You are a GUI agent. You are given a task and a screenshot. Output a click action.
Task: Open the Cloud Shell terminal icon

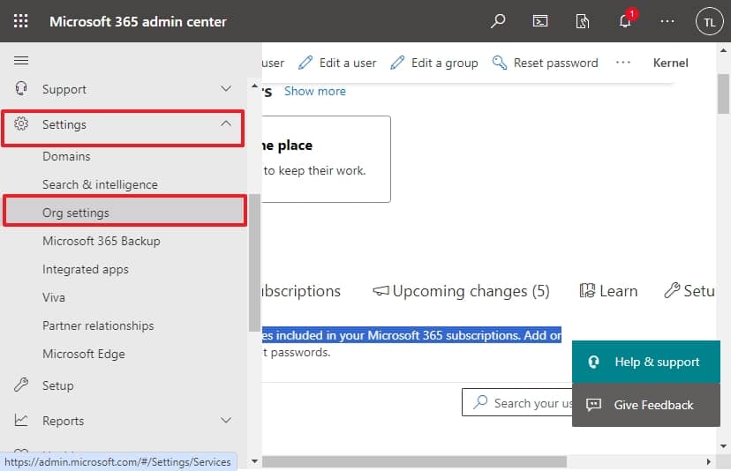click(540, 21)
